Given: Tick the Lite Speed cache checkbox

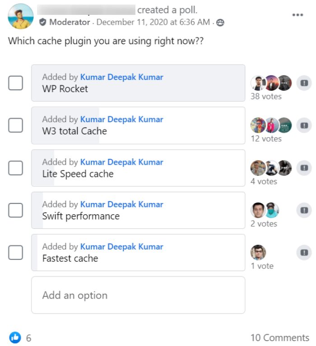Looking at the screenshot, I should [x=16, y=168].
